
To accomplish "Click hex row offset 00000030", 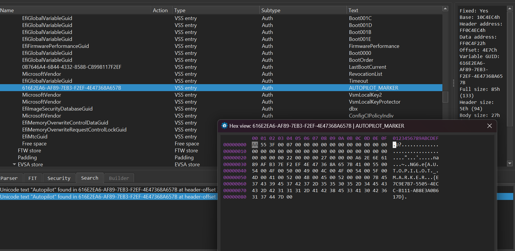I will [235, 164].
